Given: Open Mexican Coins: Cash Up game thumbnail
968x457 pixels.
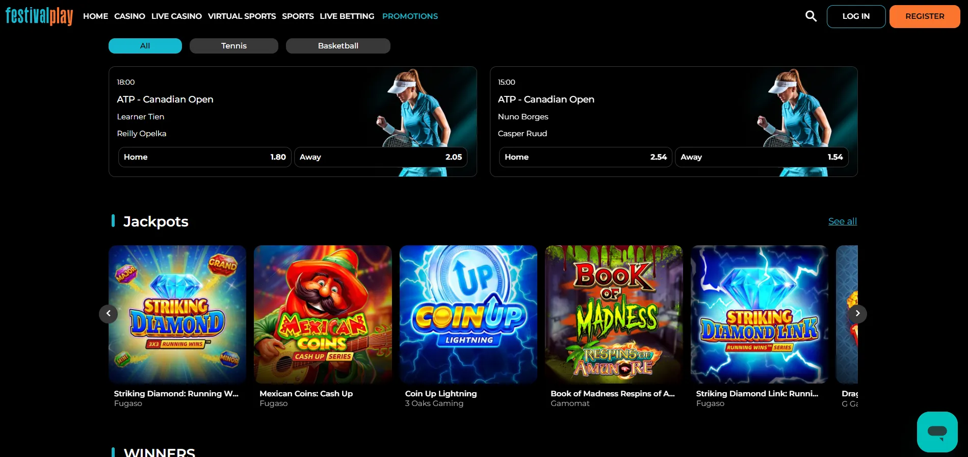Looking at the screenshot, I should click(323, 314).
